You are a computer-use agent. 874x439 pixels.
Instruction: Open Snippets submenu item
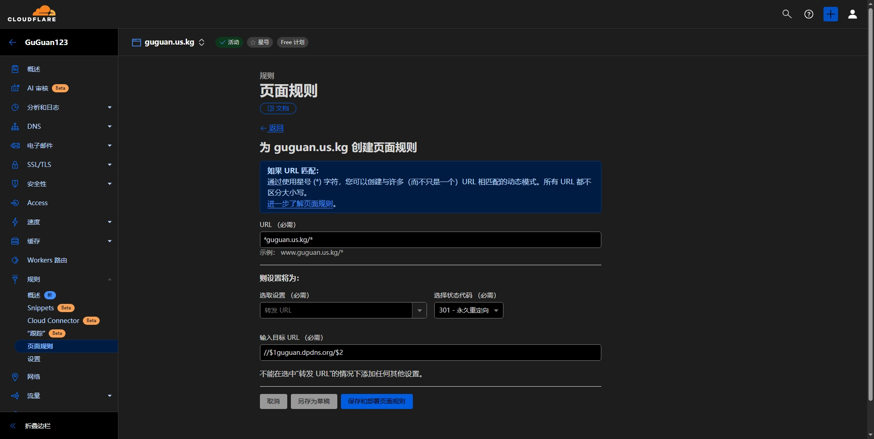click(41, 308)
